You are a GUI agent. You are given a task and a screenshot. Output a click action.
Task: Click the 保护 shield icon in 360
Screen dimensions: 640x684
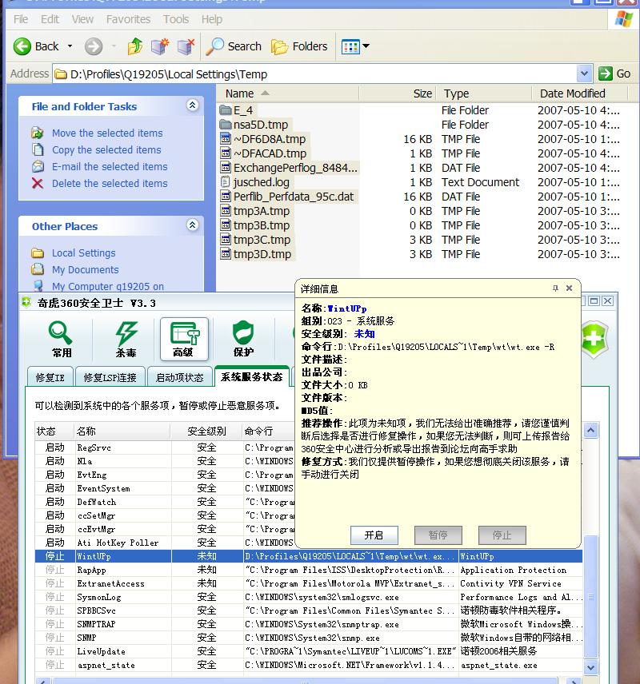(243, 333)
